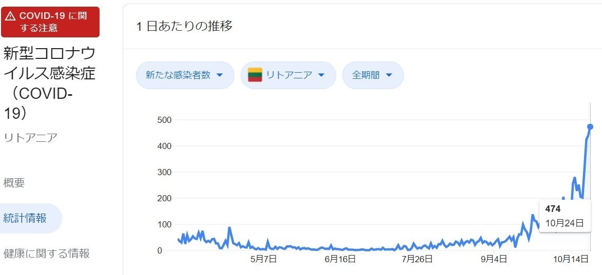Click the COVID-19 warning triangle icon
602x275 pixels.
click(x=10, y=16)
